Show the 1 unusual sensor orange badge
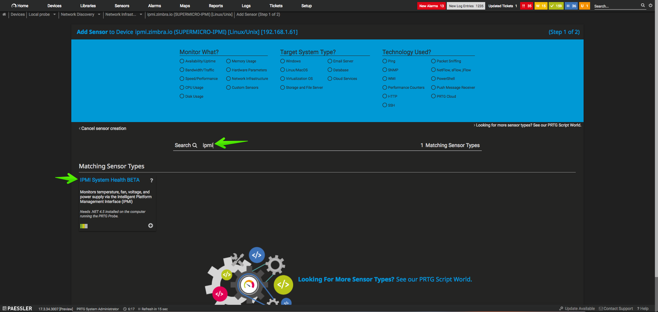658x312 pixels. (x=585, y=6)
